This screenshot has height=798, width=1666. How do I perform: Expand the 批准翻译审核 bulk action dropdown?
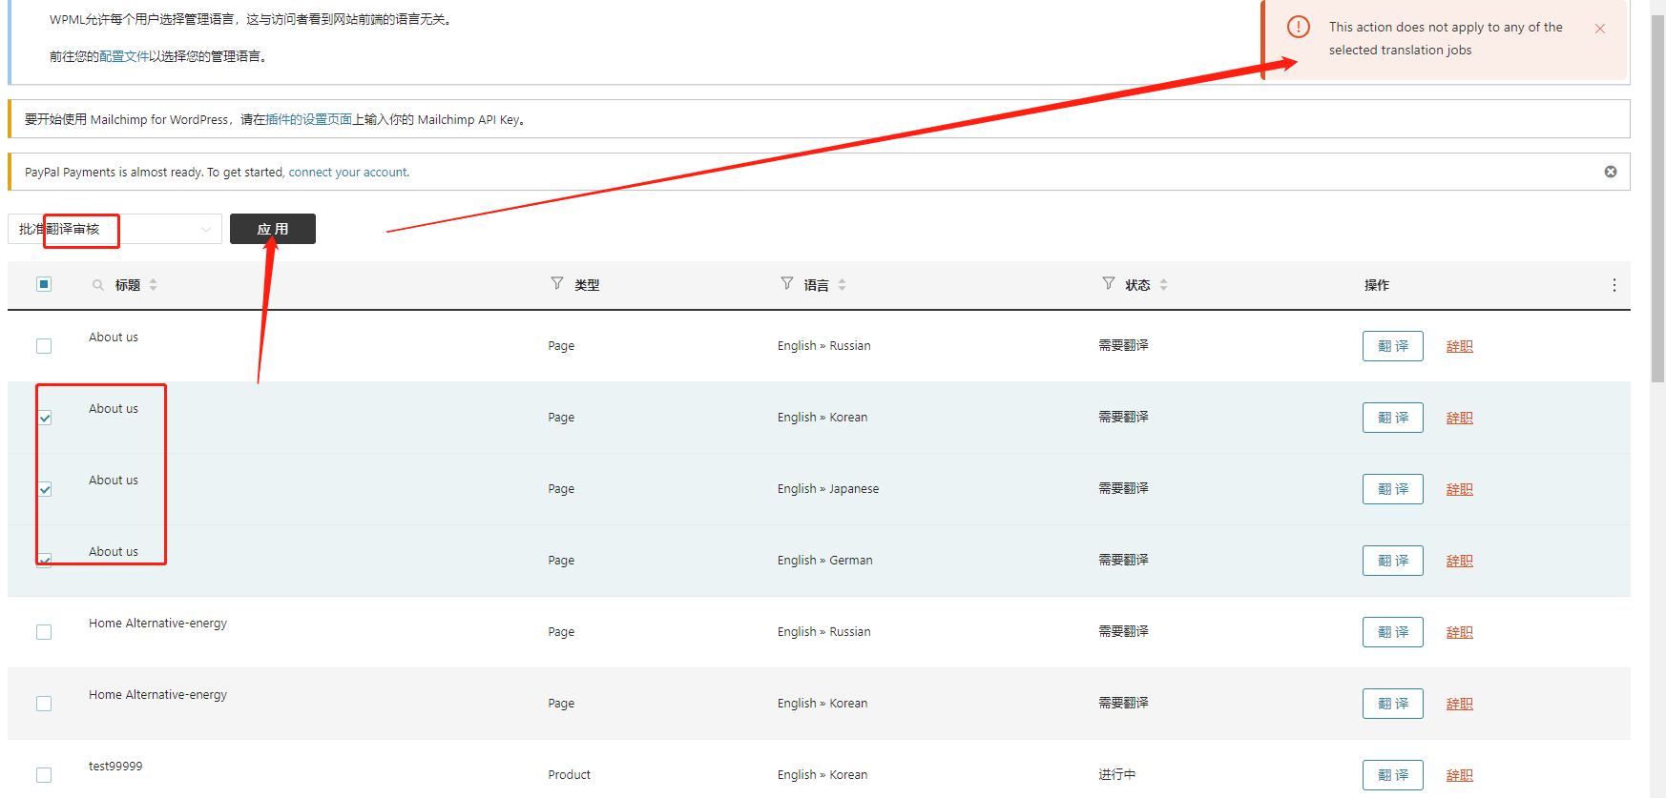[115, 229]
